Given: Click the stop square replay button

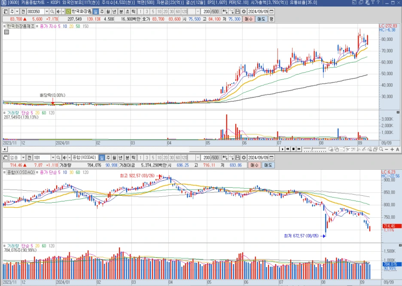Looking at the screenshot, I should (293, 149).
